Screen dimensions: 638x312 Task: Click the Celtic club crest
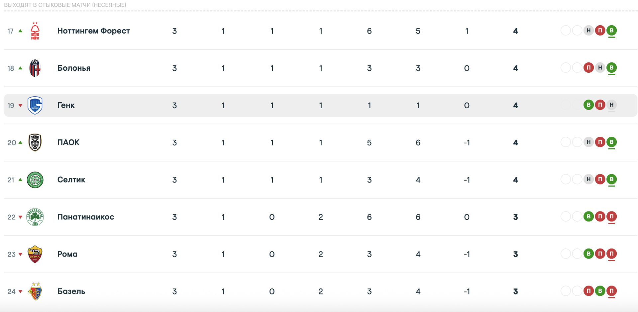[35, 180]
